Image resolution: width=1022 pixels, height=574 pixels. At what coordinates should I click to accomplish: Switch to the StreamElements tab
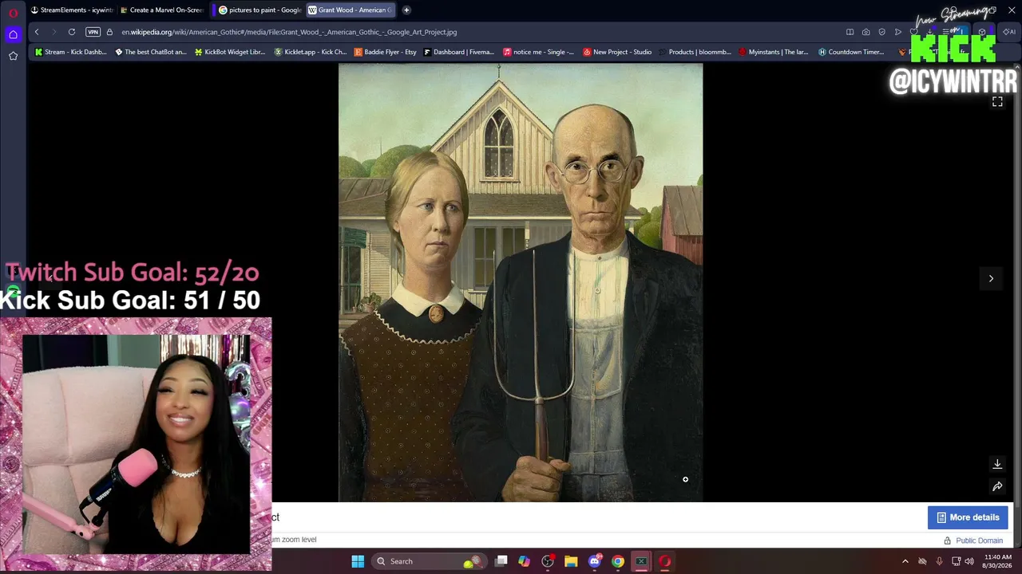[x=72, y=10]
